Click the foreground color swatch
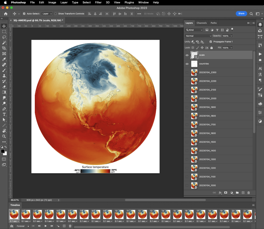This screenshot has width=264, height=229. coord(3,151)
